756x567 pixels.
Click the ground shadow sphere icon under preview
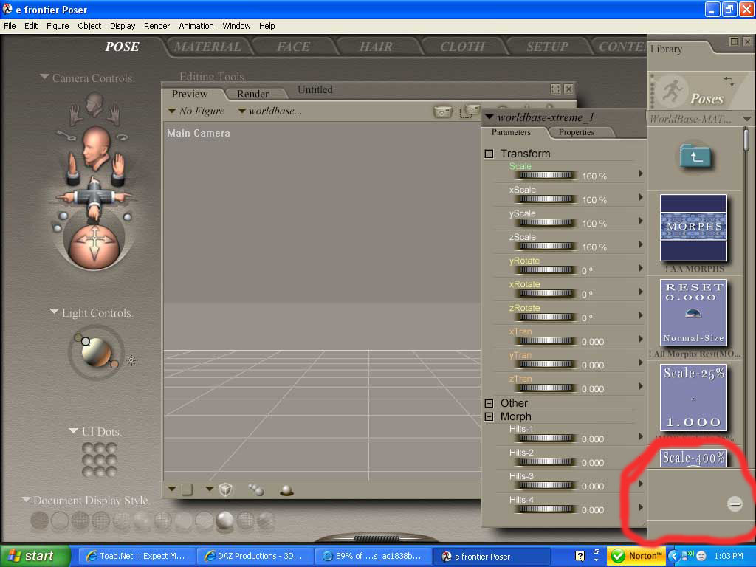tap(286, 490)
